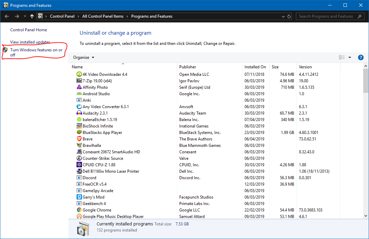Select the Google Chrome program icon

[79, 210]
